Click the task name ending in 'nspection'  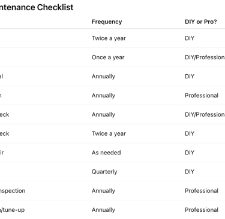pyautogui.click(x=13, y=191)
